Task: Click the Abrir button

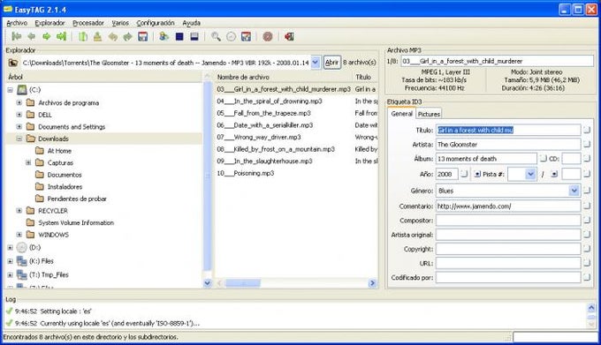Action: click(331, 63)
